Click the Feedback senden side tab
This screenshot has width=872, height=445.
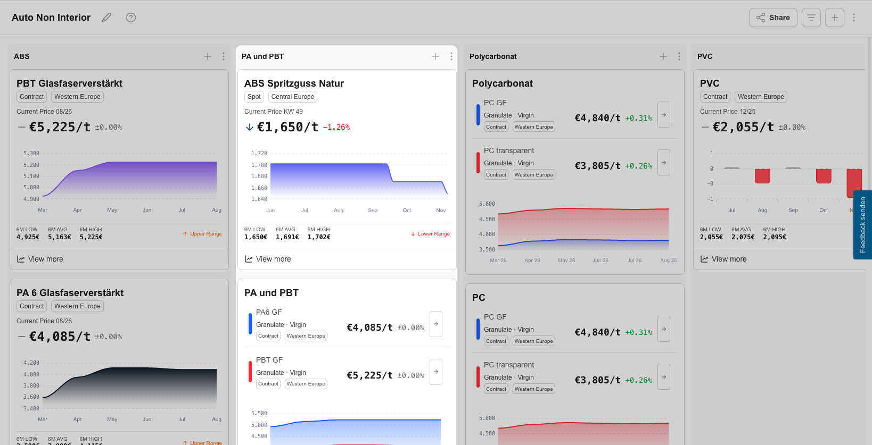(x=862, y=225)
